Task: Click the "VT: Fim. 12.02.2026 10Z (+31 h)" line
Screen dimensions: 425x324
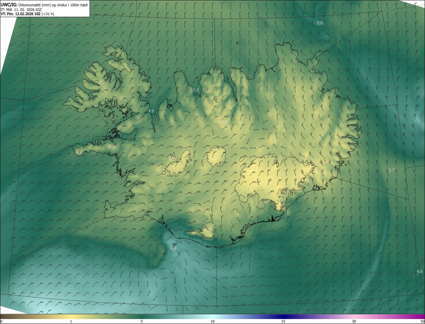Action: pos(28,14)
